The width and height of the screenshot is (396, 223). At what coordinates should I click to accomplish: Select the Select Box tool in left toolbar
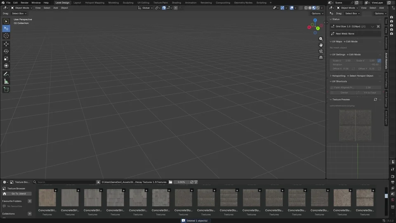tap(6, 21)
